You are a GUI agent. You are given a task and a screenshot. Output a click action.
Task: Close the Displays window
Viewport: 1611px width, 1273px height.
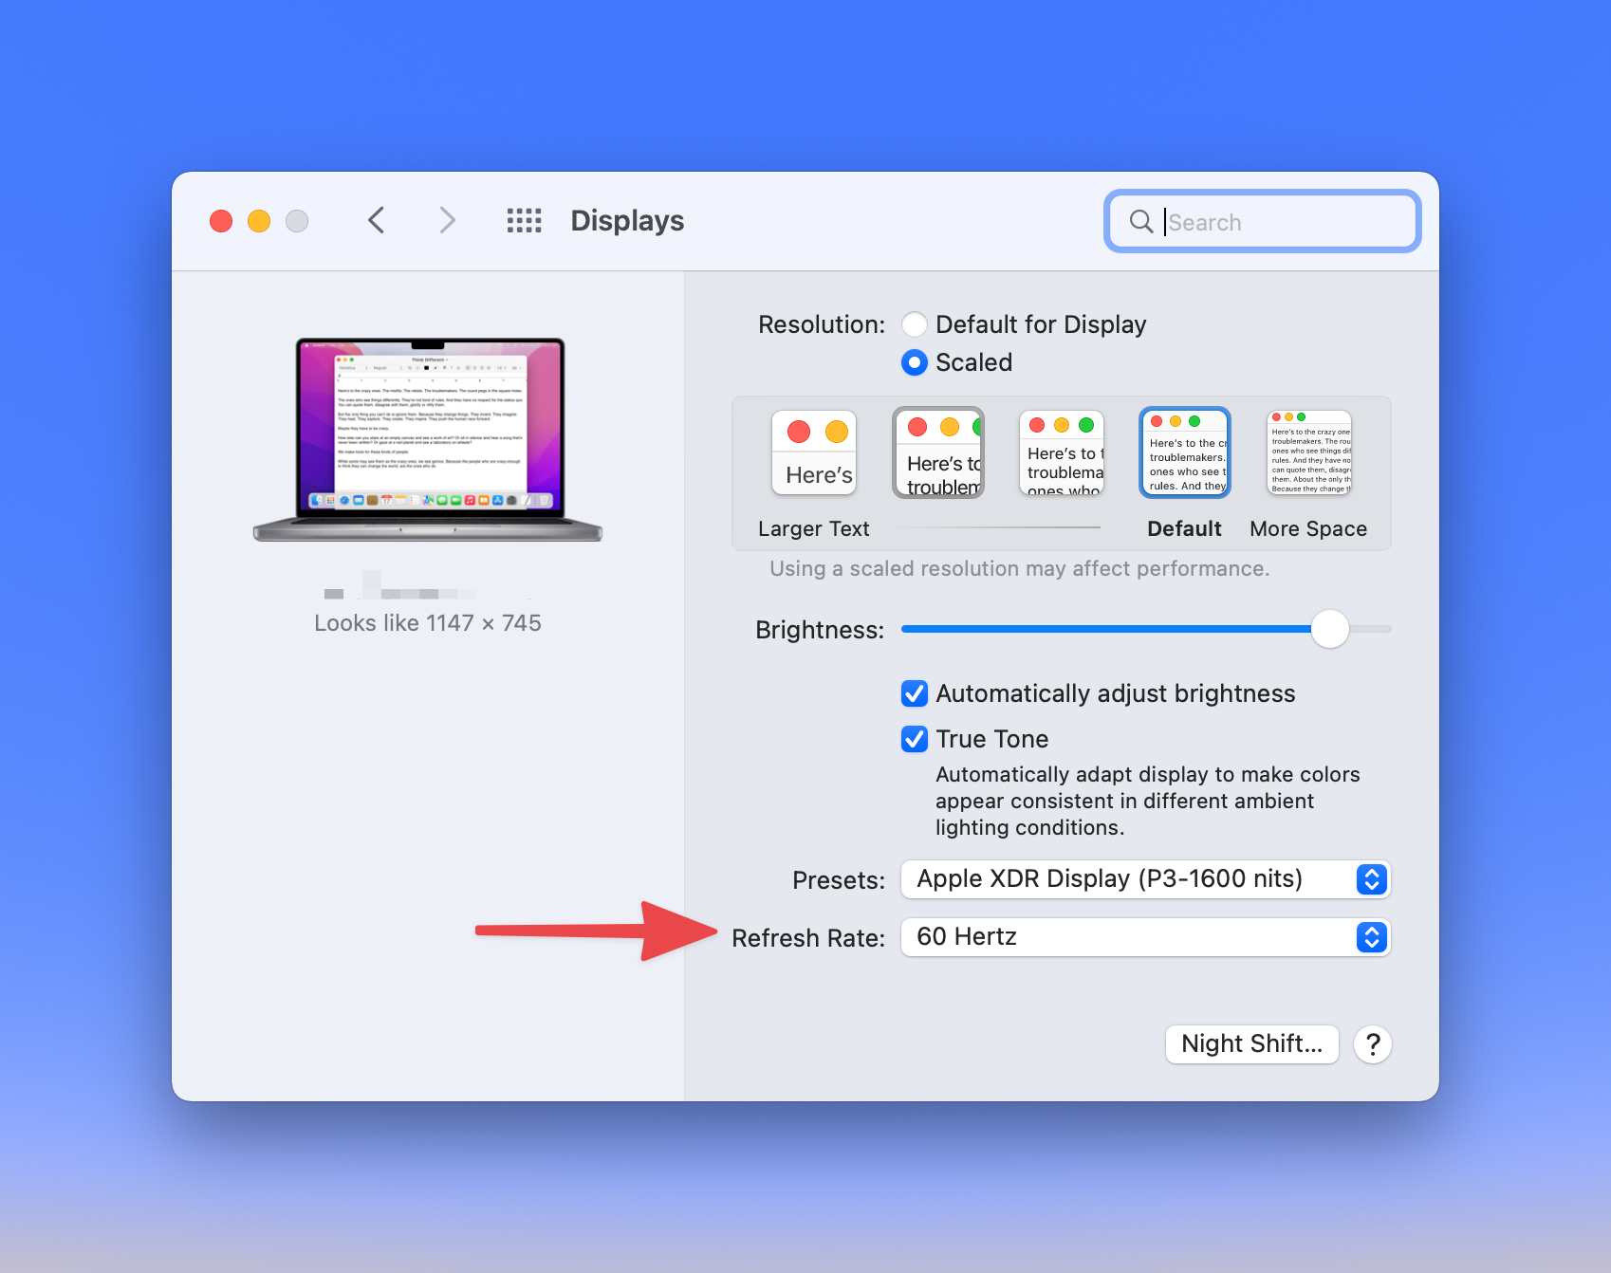pos(221,221)
